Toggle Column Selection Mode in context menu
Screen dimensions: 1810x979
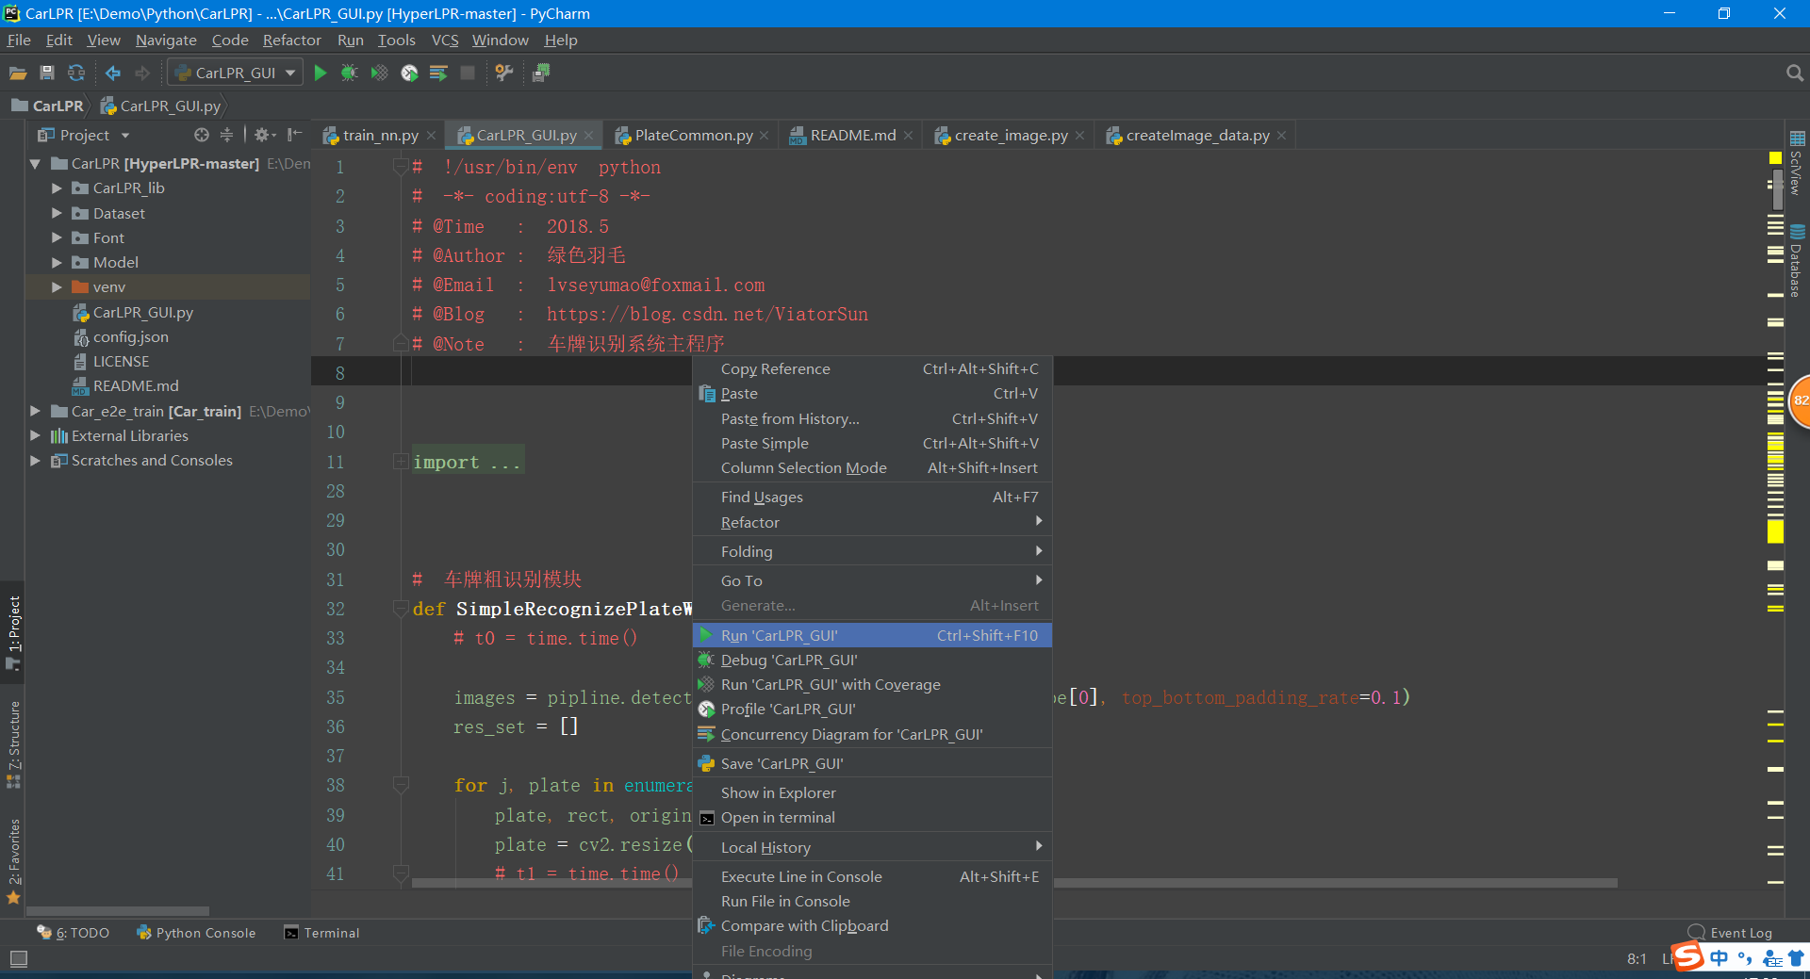[x=803, y=468]
